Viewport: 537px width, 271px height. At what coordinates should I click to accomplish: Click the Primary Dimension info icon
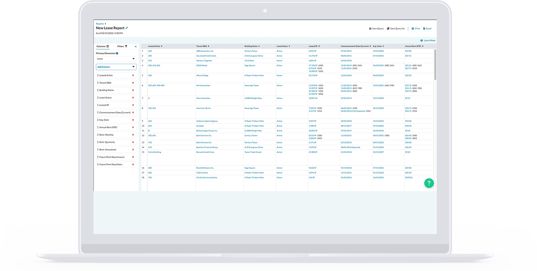pos(117,53)
